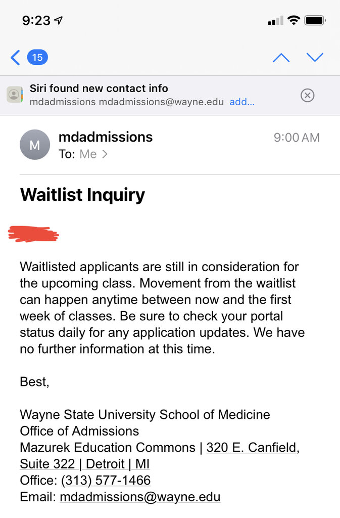Dismiss the Siri contact suggestion banner
The width and height of the screenshot is (340, 518).
point(307,95)
